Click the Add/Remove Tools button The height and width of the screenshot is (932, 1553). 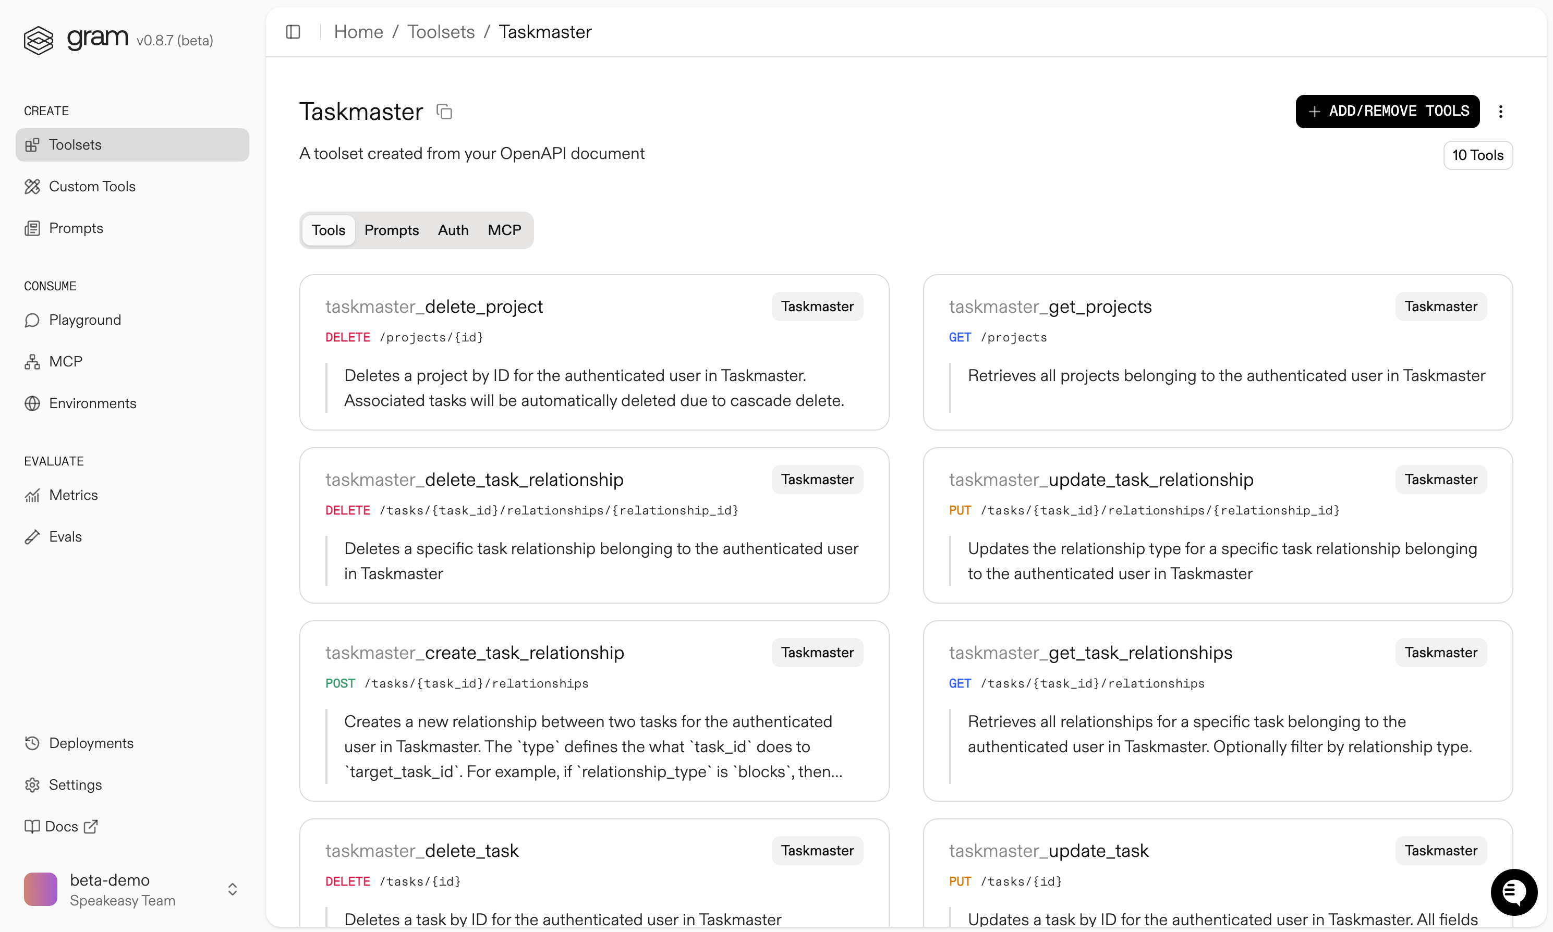click(1387, 112)
